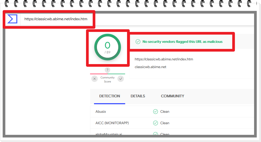Open the DETAILS tab

138,96
